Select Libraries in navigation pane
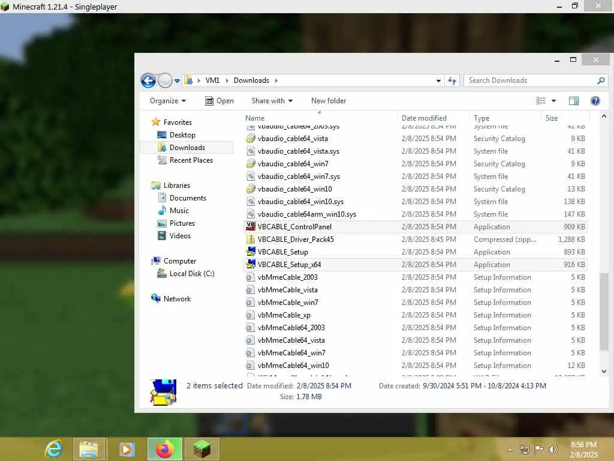Image resolution: width=614 pixels, height=461 pixels. point(177,185)
